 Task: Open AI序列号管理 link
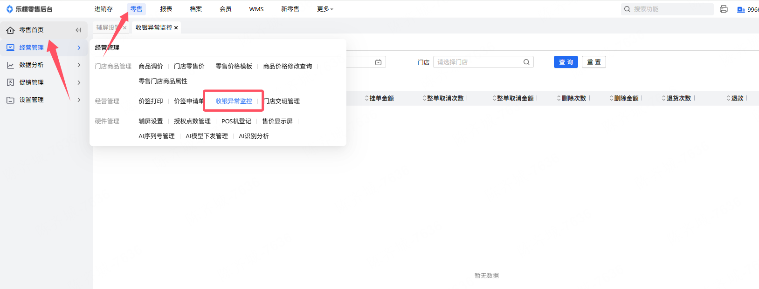[x=157, y=136]
